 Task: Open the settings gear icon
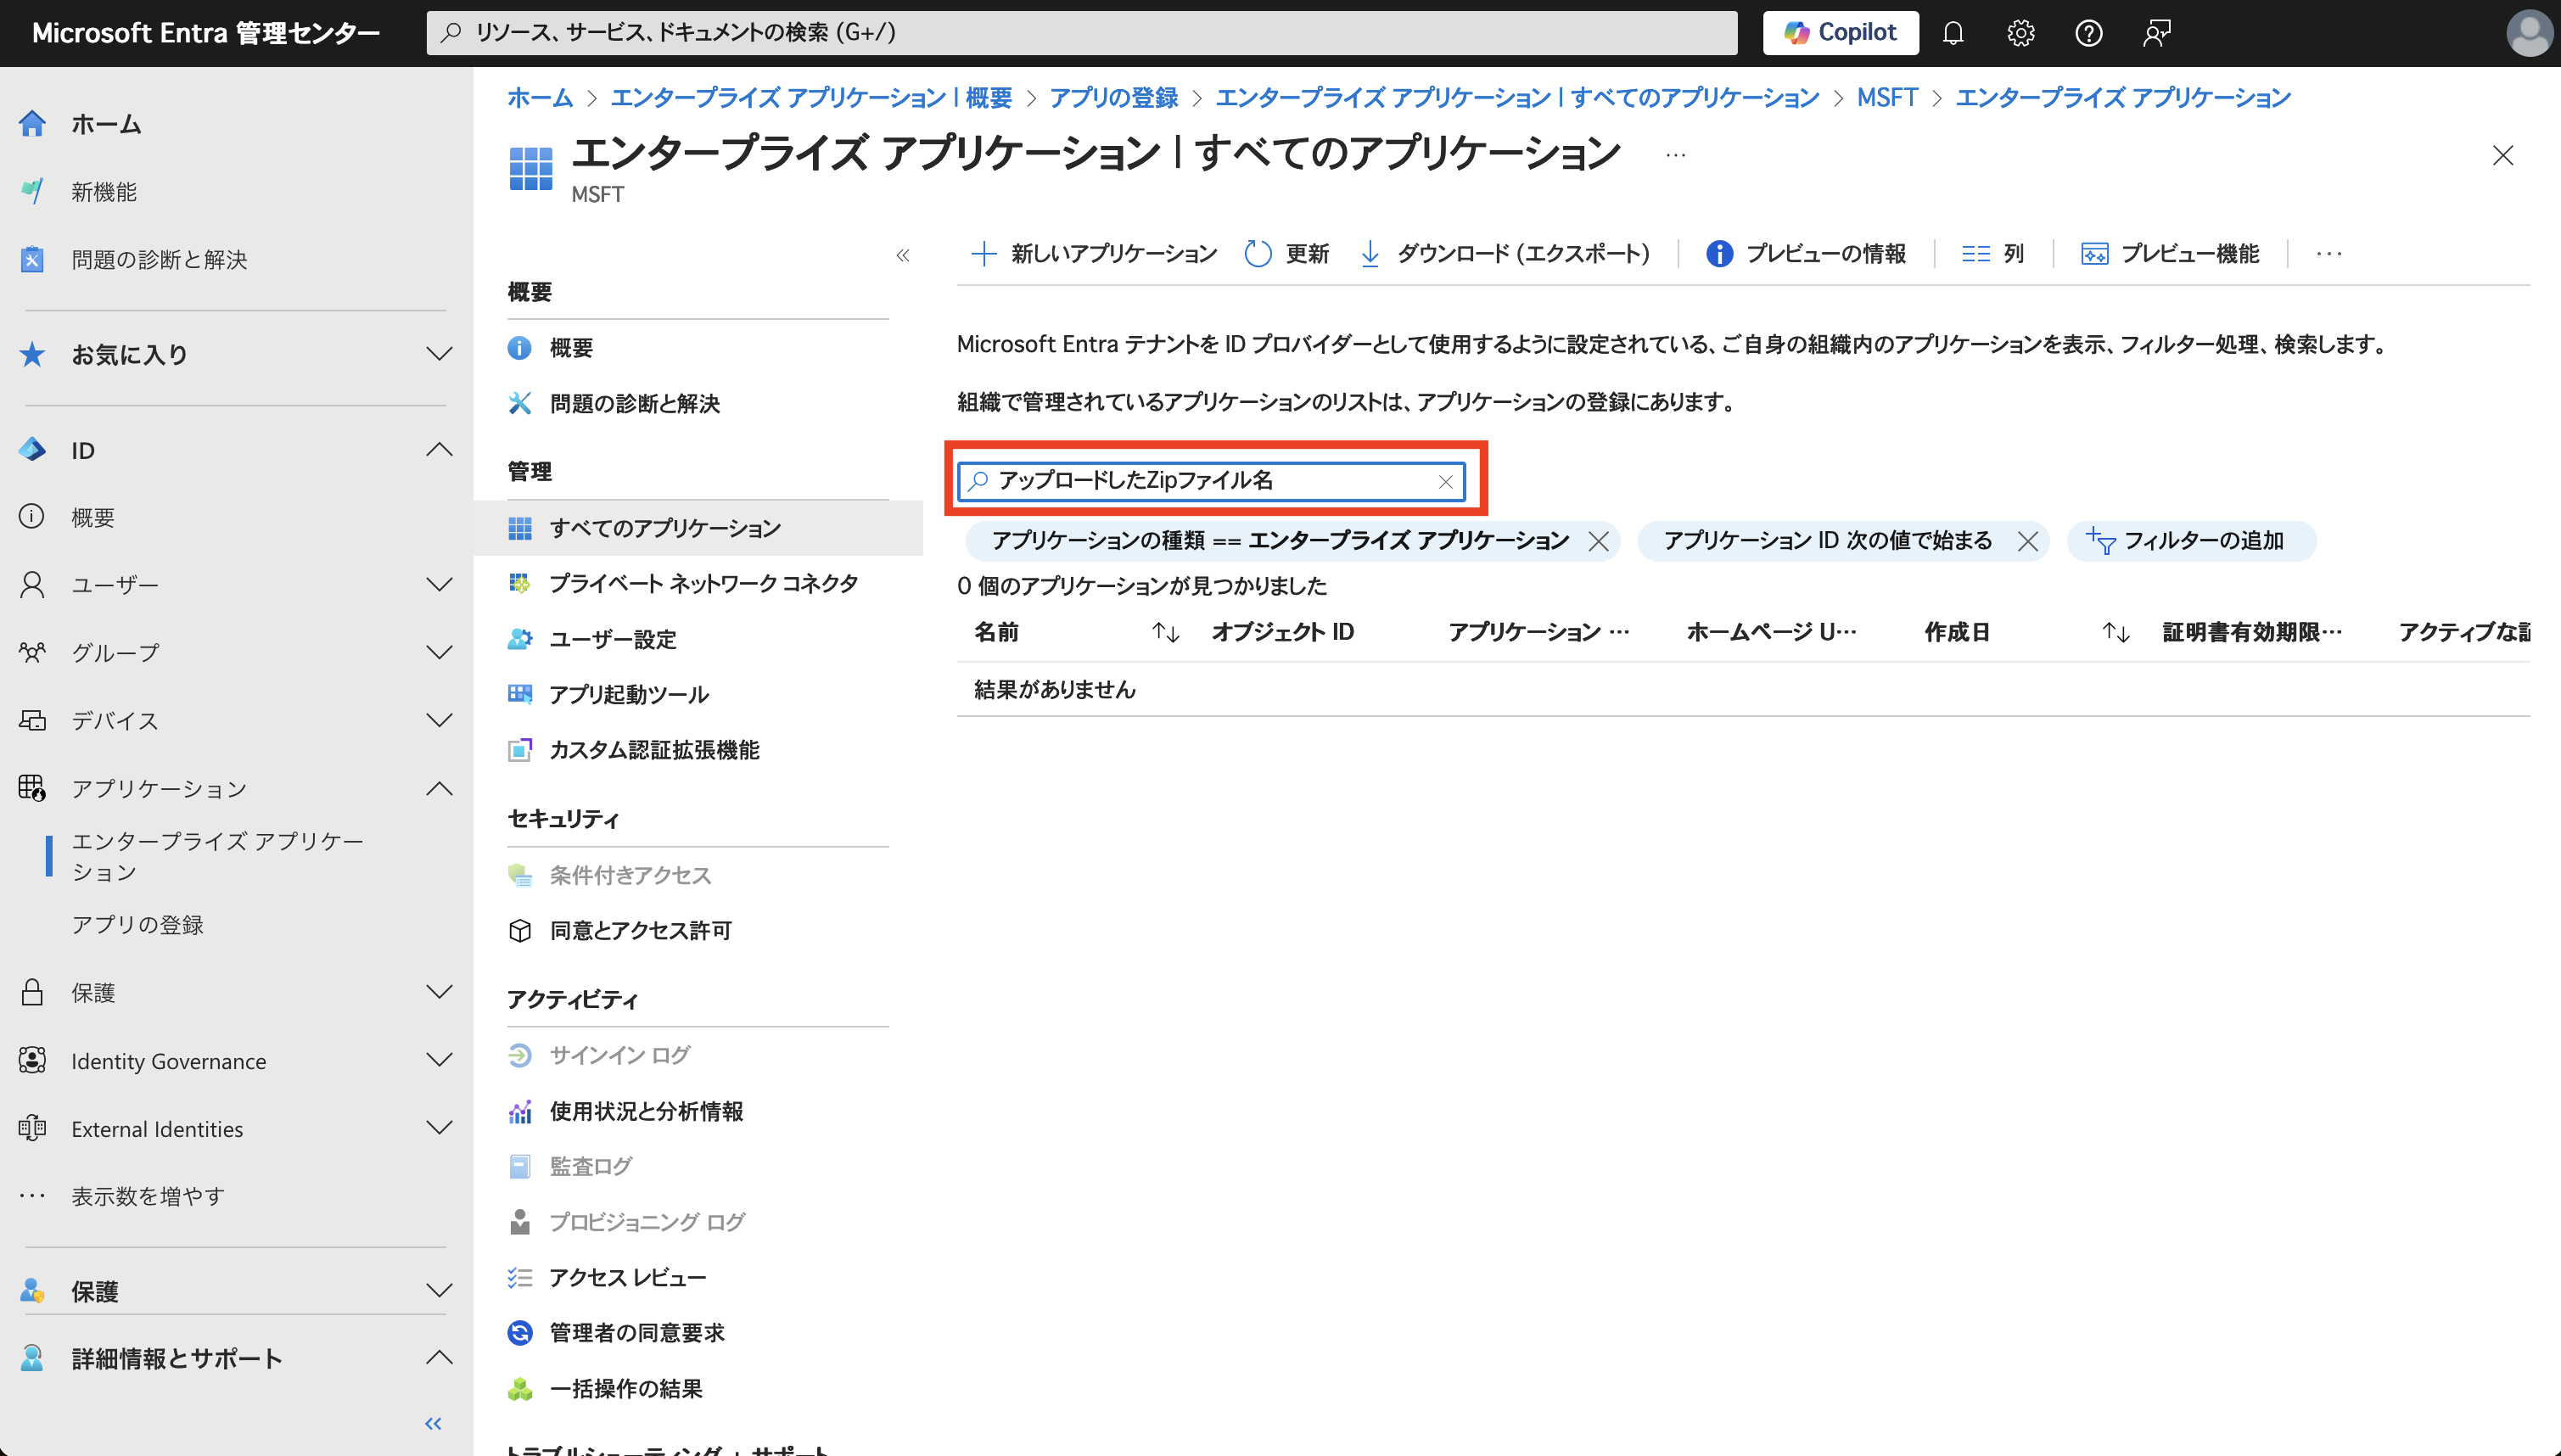pos(2021,33)
